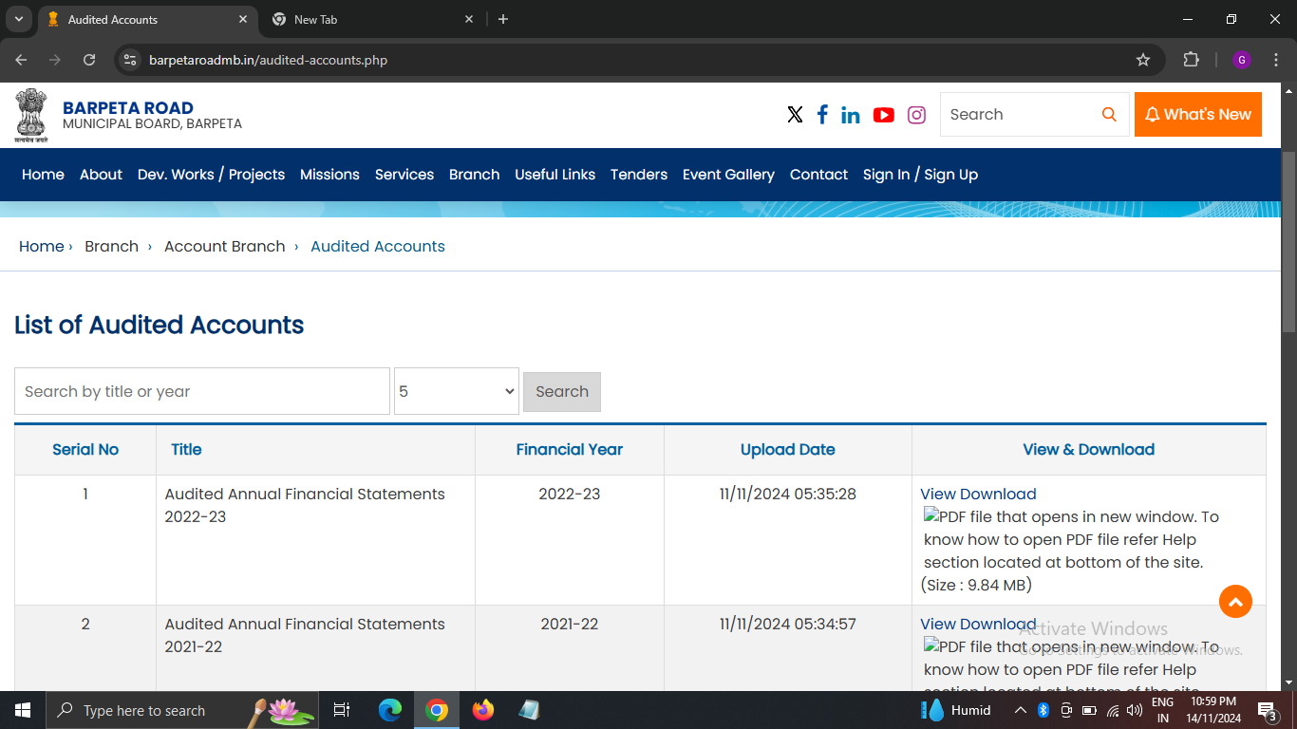This screenshot has width=1297, height=729.
Task: Click the Search by title or year field
Action: [202, 391]
